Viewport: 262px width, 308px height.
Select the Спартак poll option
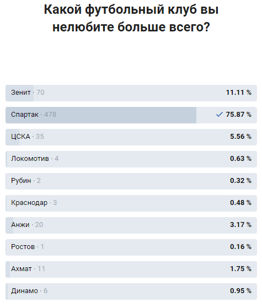(131, 115)
